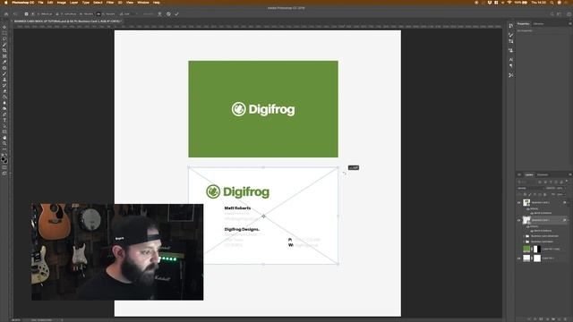Delete layer using trash icon
573x322 pixels.
[x=565, y=318]
